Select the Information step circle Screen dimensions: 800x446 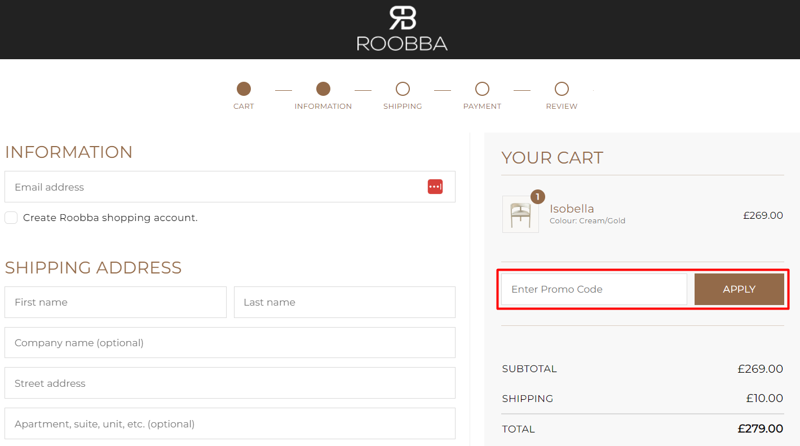pyautogui.click(x=323, y=89)
